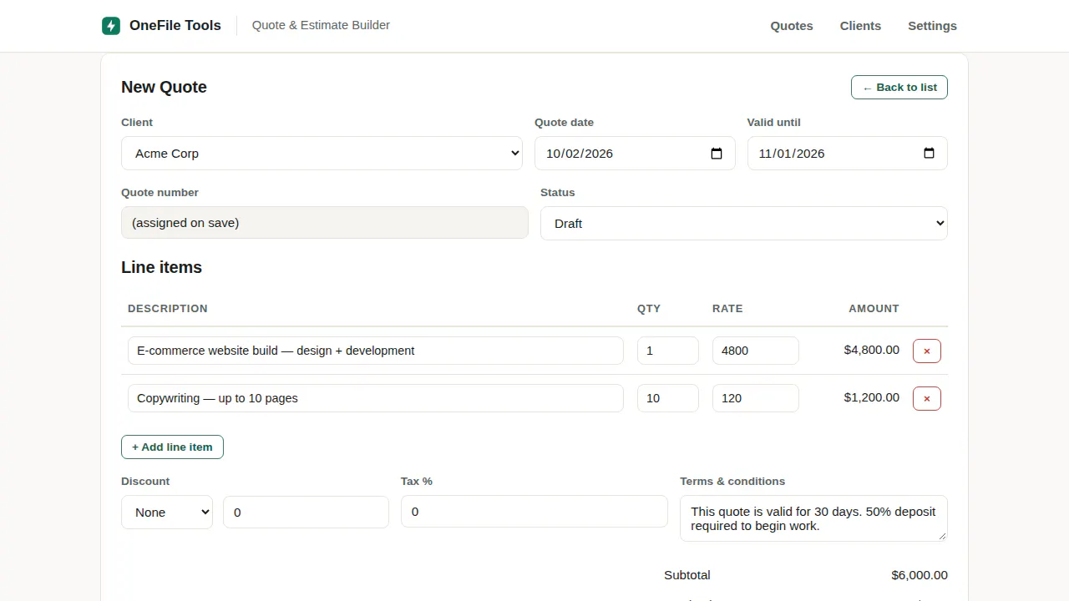The height and width of the screenshot is (601, 1069).
Task: Click the Back to list button
Action: (899, 88)
